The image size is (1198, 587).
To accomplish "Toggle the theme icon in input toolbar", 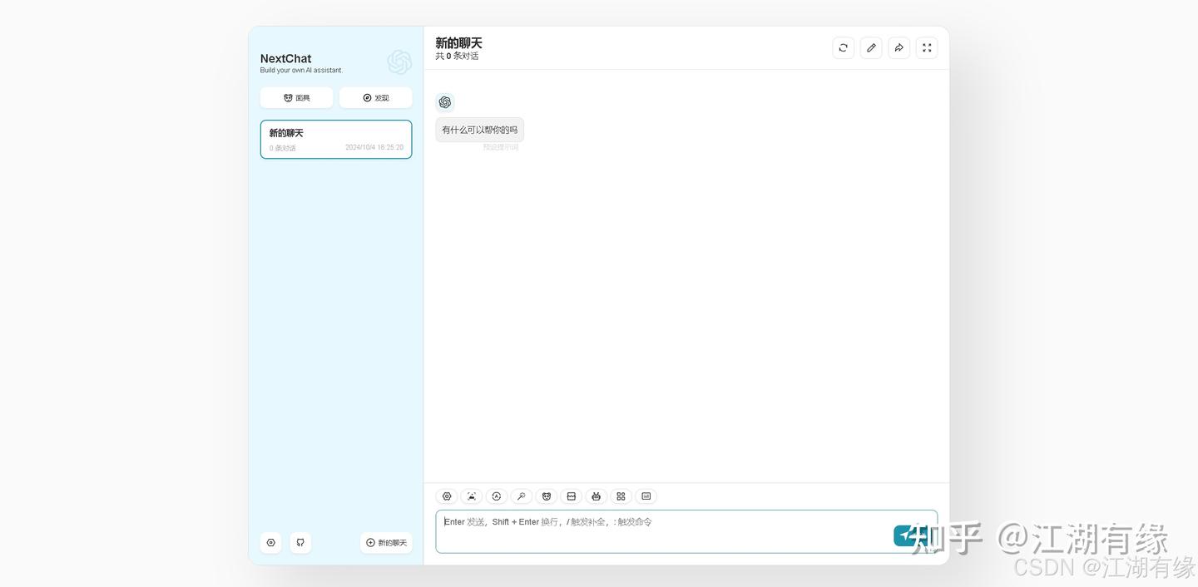I will (x=472, y=496).
